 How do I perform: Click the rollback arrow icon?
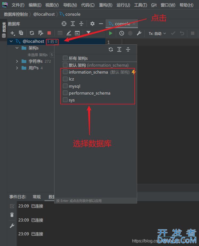(182, 33)
